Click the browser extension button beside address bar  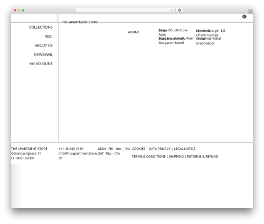(180, 10)
